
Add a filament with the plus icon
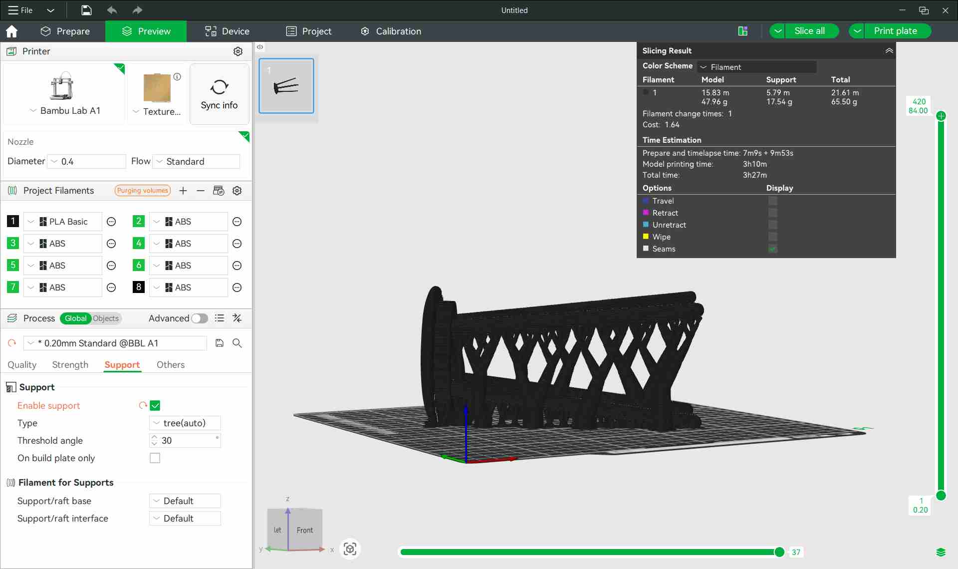(183, 191)
